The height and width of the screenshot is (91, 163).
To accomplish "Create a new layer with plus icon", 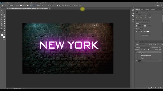I will pyautogui.click(x=158, y=88).
